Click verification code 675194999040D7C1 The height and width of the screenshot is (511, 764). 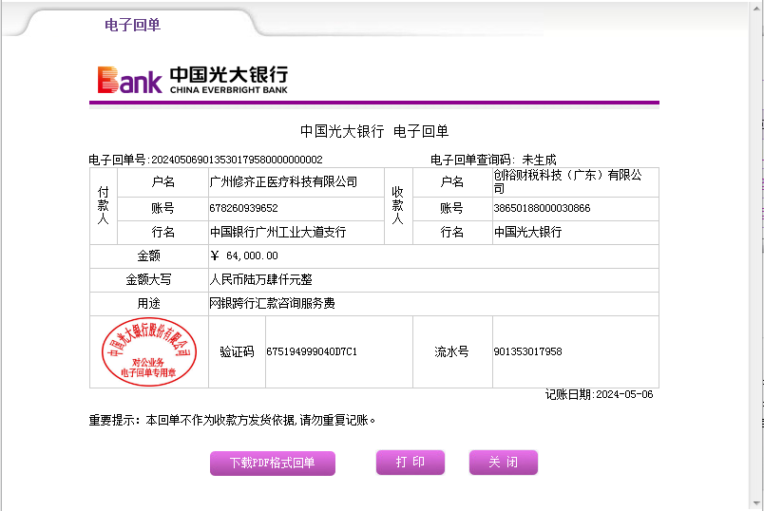312,351
